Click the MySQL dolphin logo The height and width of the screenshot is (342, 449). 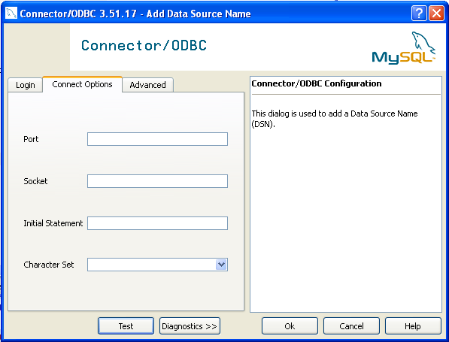[404, 48]
